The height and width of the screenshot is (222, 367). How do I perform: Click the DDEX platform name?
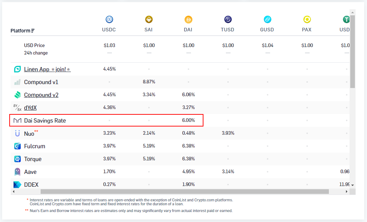31,185
